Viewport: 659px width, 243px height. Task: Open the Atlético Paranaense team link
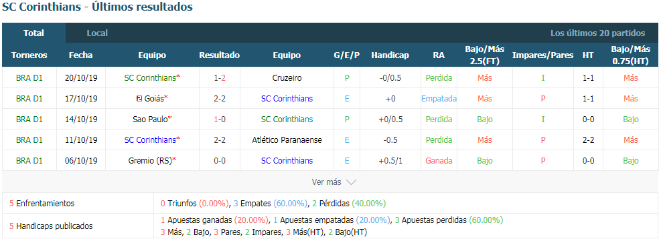[287, 140]
